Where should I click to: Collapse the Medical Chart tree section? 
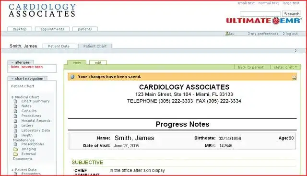12,97
